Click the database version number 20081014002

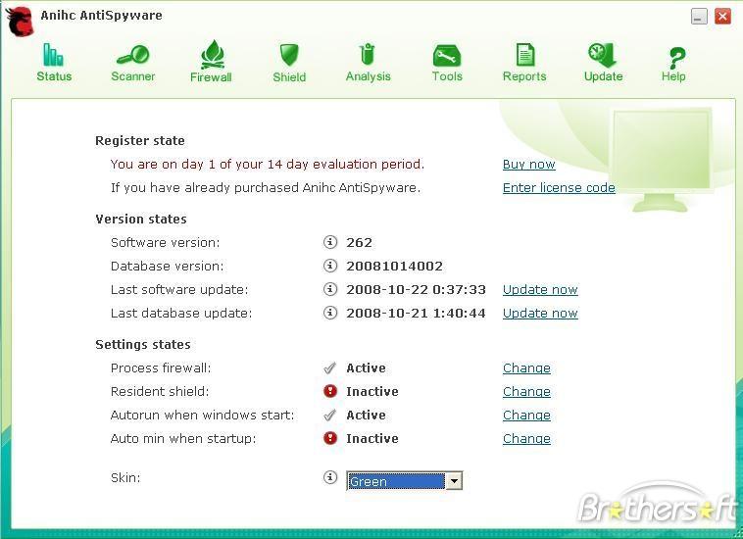pos(394,267)
